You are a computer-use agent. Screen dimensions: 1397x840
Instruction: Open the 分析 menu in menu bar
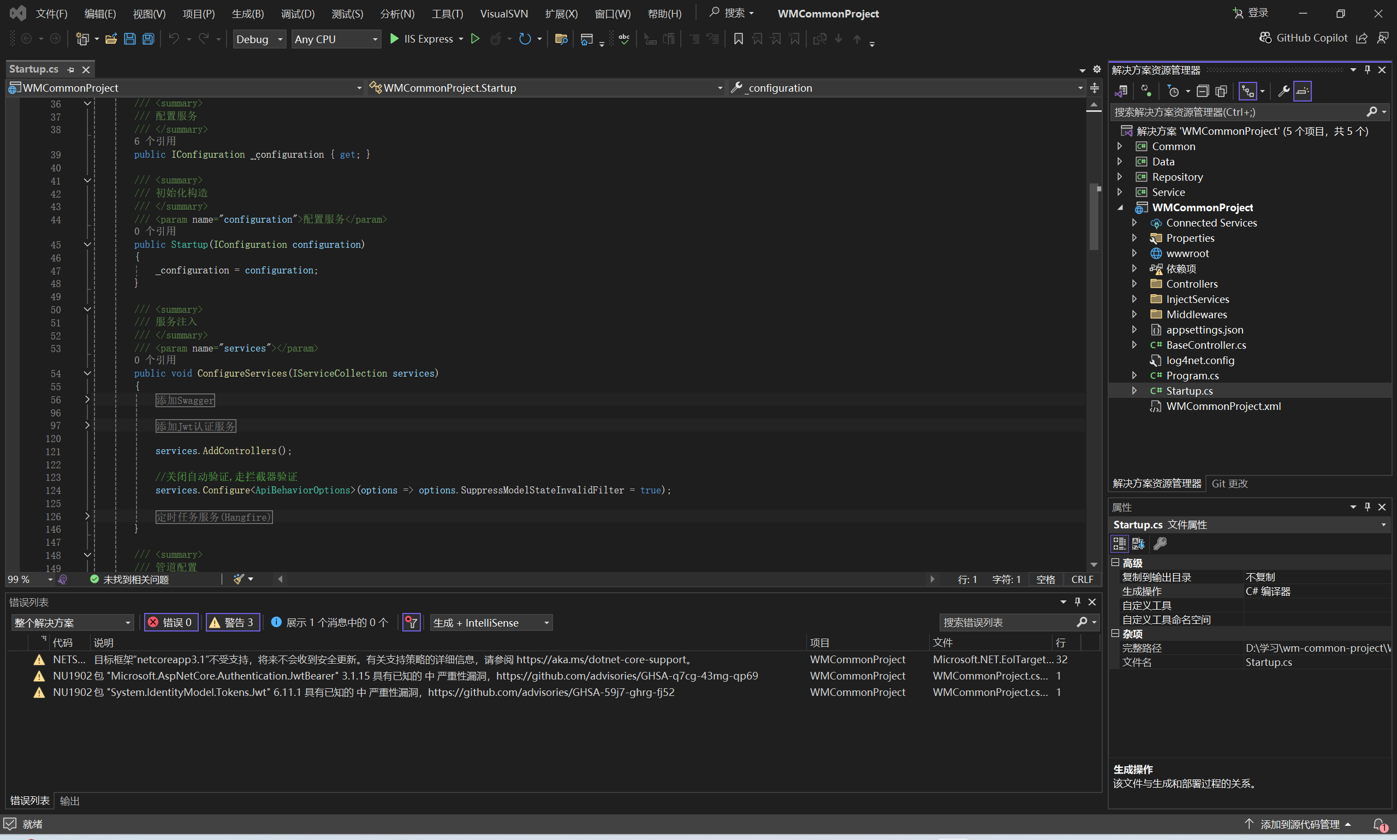(x=392, y=13)
